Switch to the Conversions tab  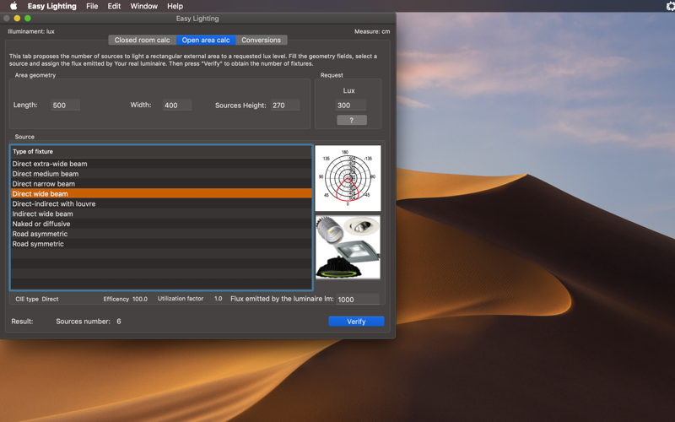point(261,40)
